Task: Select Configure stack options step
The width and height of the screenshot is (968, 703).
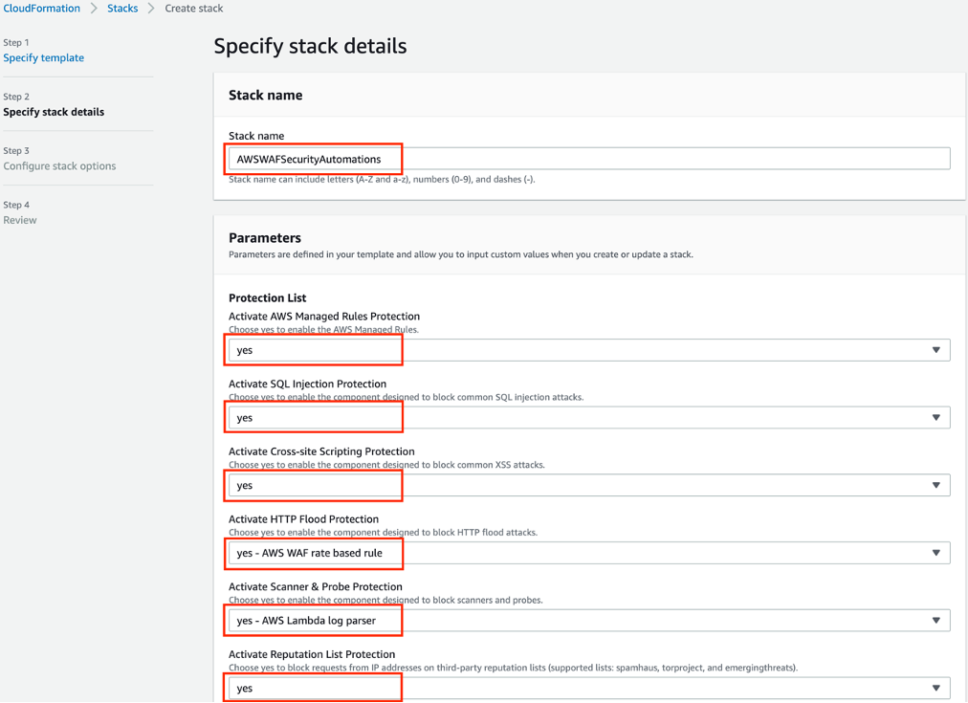Action: tap(59, 166)
